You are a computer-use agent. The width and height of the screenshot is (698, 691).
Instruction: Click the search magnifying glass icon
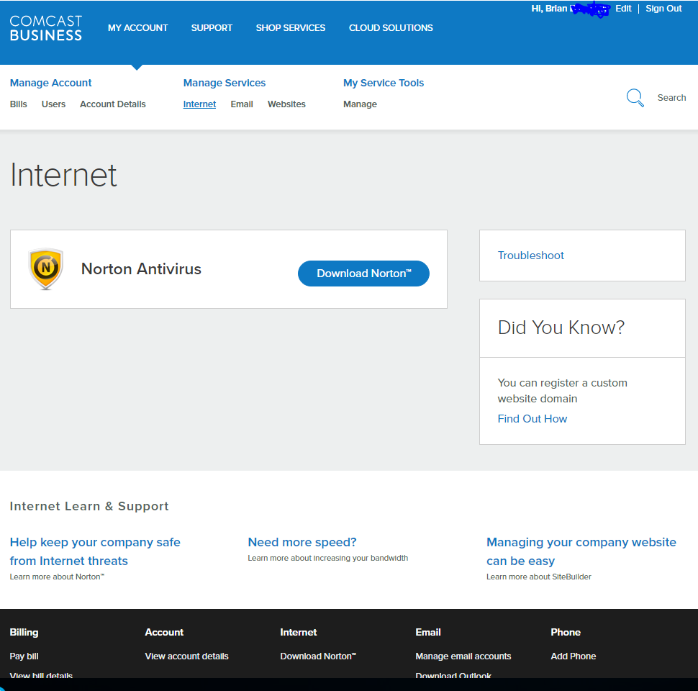pyautogui.click(x=635, y=98)
